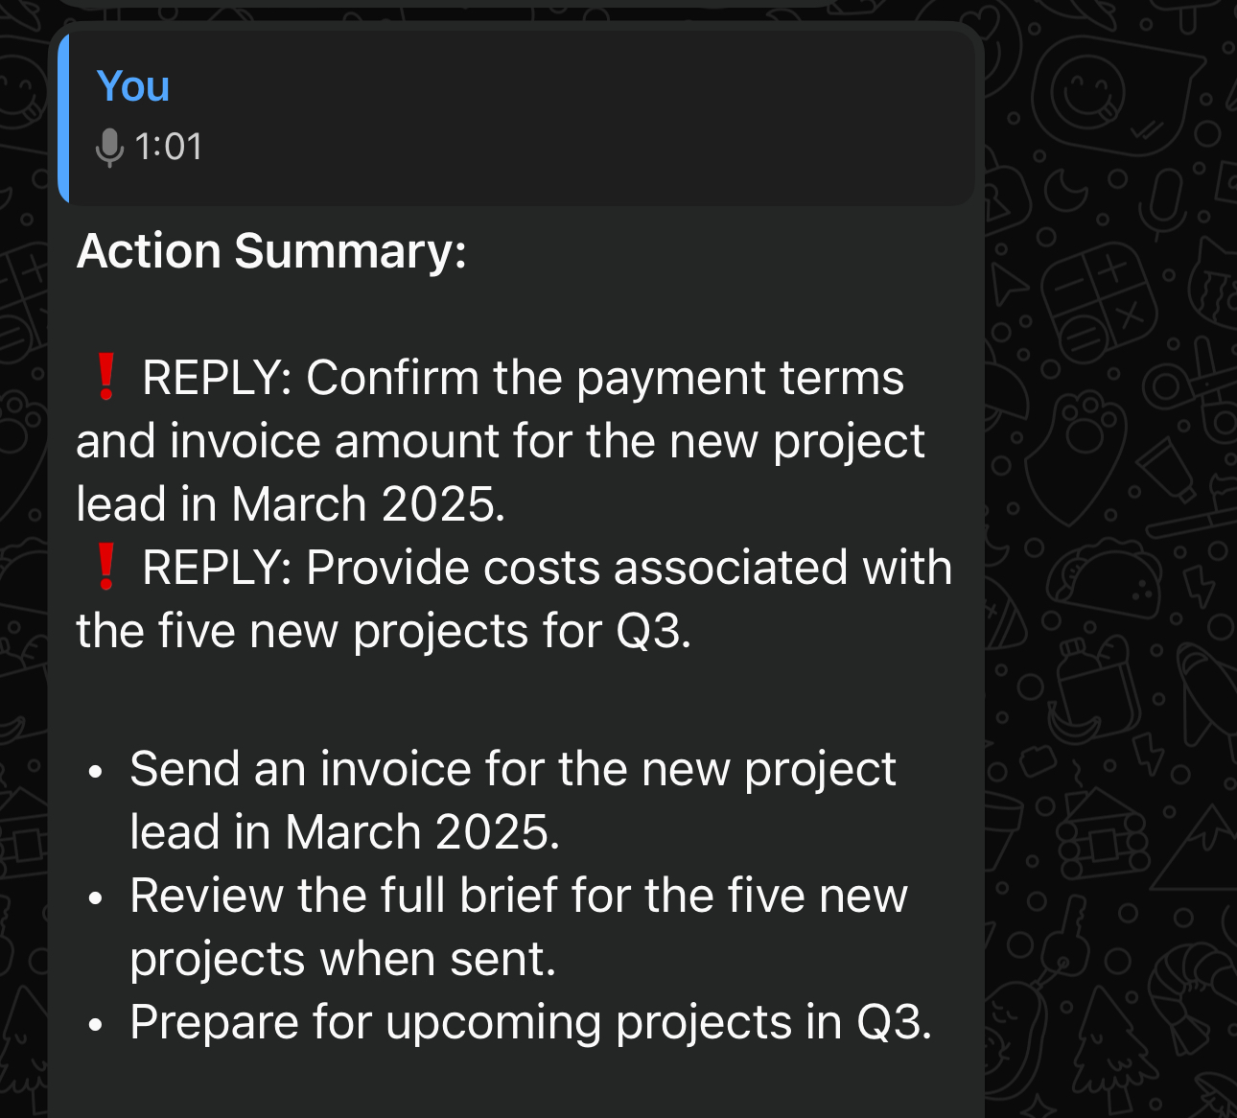Click the microphone icon on the voice message
This screenshot has height=1118, width=1237.
click(x=110, y=147)
